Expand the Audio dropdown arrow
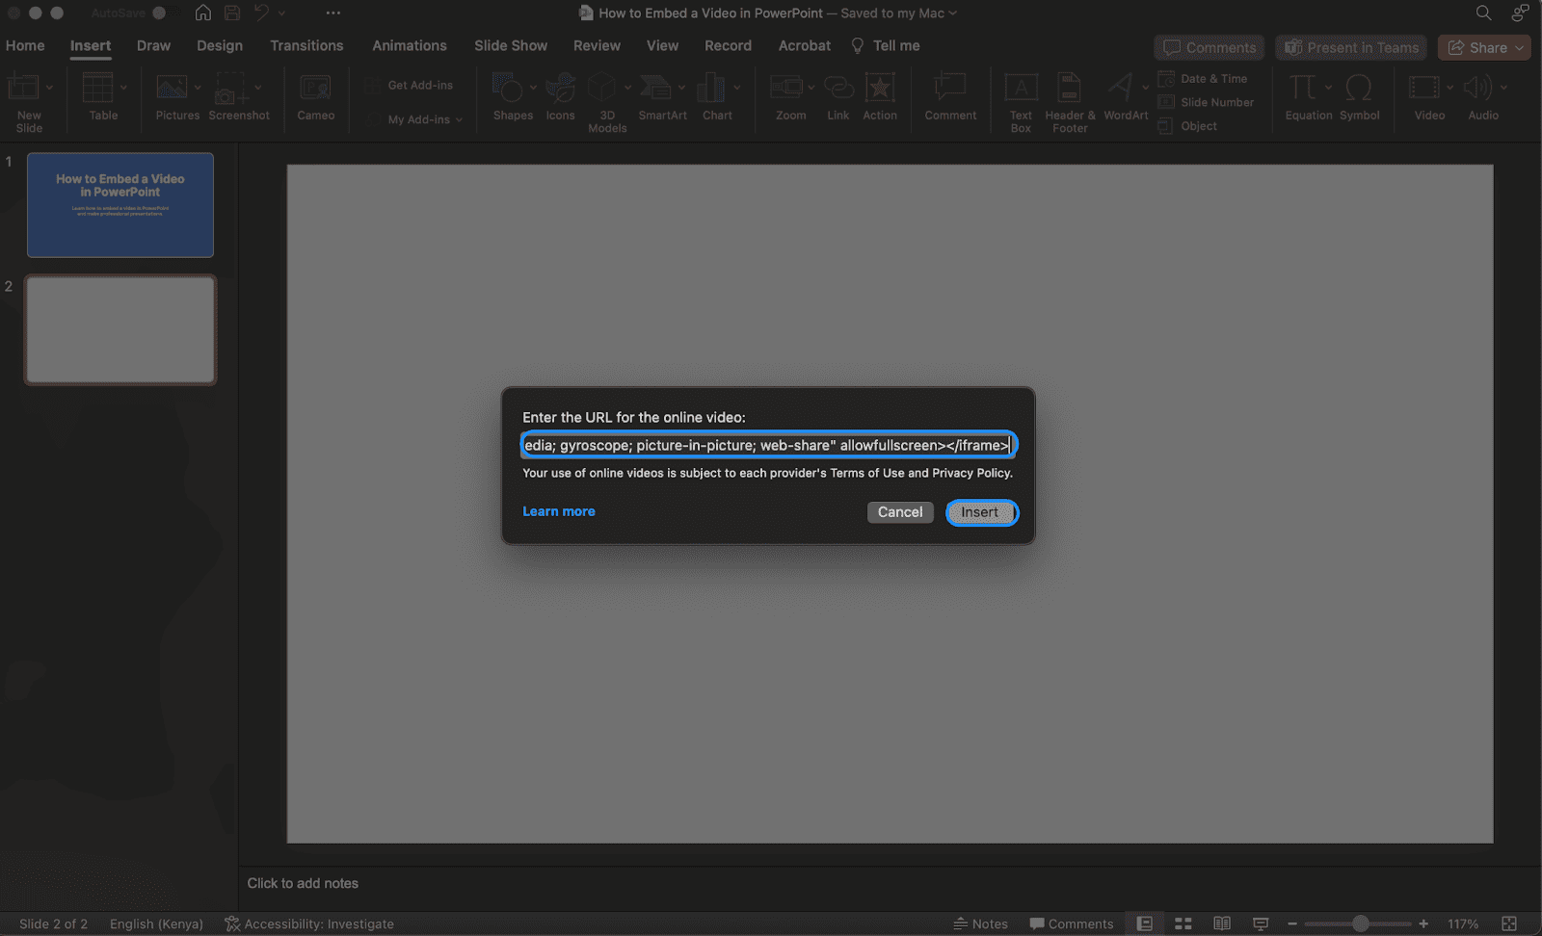The image size is (1542, 936). pos(1503,88)
